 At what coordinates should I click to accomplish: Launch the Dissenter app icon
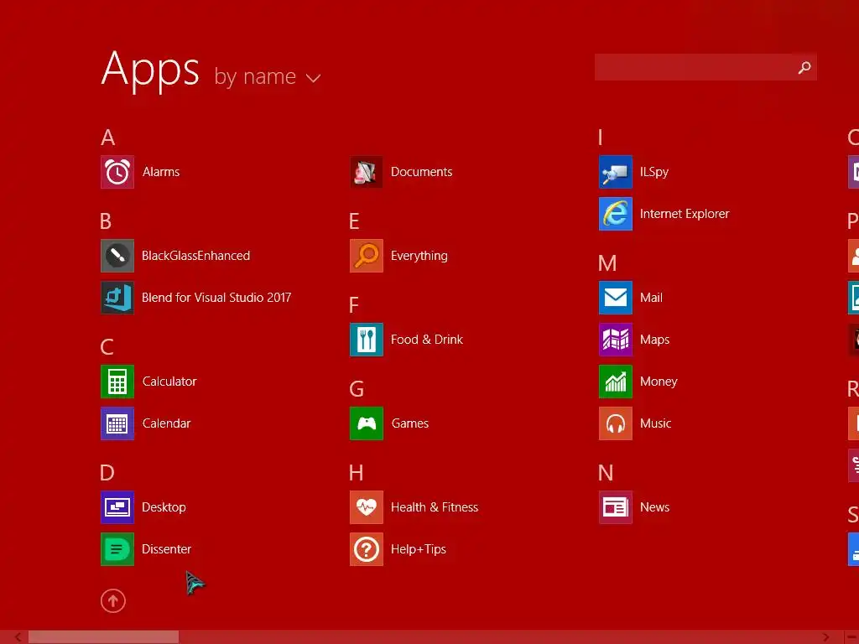point(117,549)
